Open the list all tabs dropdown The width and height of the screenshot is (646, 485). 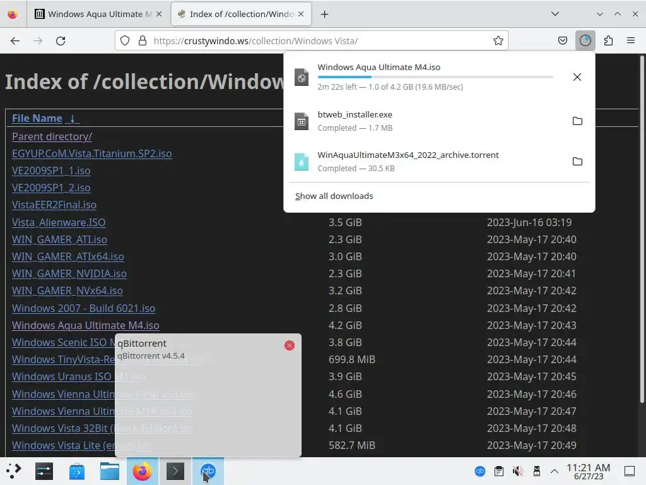555,14
